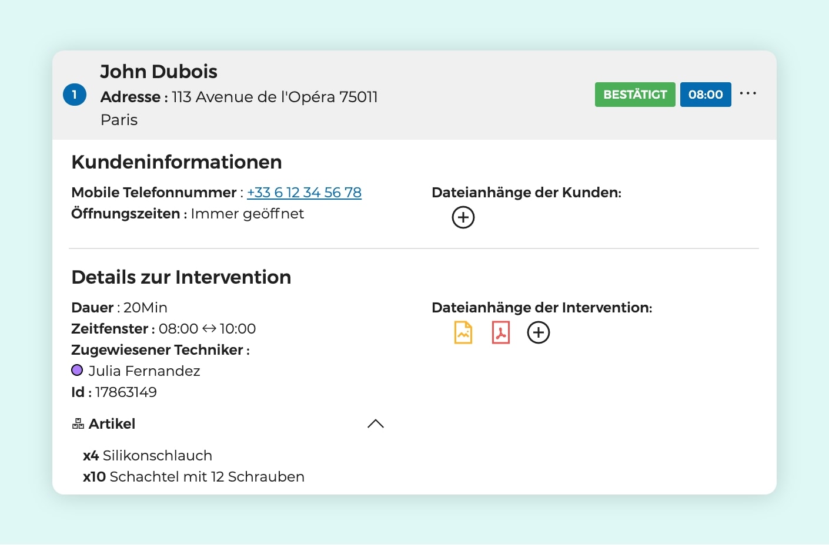
Task: Click the blue 08:00 time badge
Action: point(705,95)
